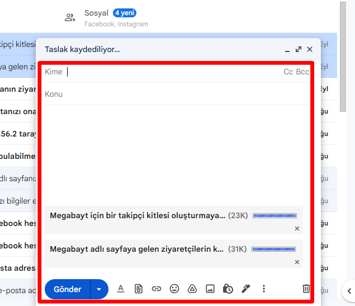Open the inbox email row 'e-posta ad'
The height and width of the screenshot is (306, 355).
(18, 290)
